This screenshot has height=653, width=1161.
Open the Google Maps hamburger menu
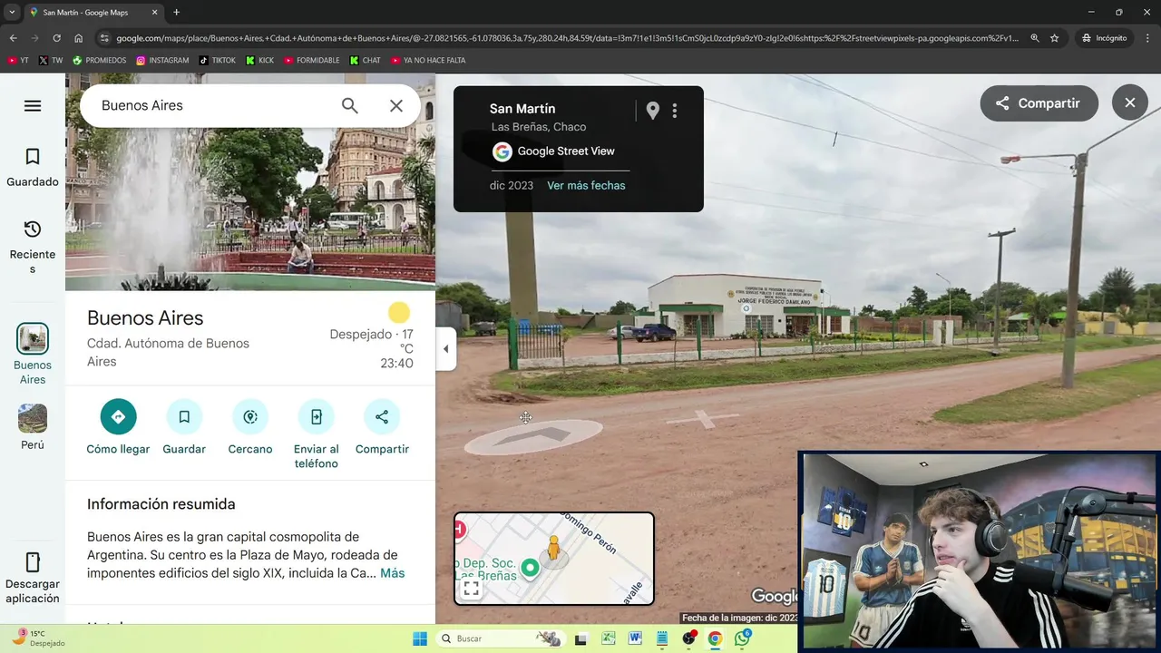point(33,106)
